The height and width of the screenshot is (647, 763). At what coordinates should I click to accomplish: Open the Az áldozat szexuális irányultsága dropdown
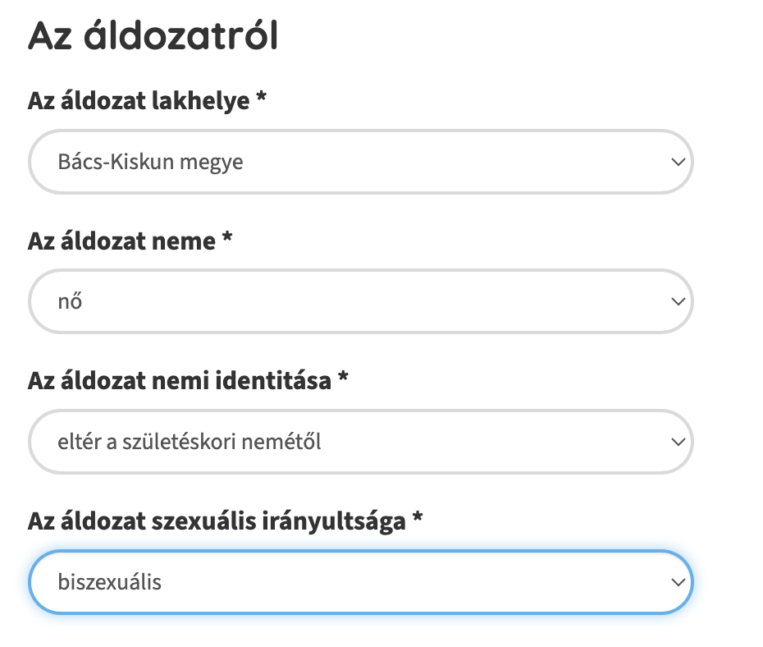pos(361,582)
